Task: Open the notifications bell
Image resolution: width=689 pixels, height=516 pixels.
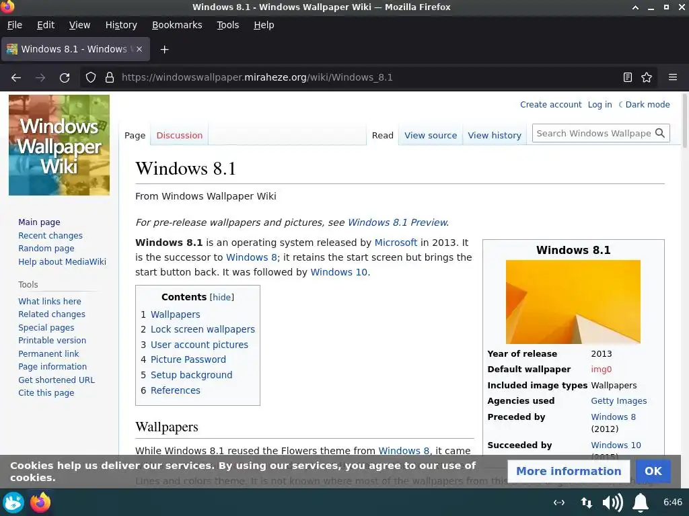Action: pyautogui.click(x=641, y=503)
